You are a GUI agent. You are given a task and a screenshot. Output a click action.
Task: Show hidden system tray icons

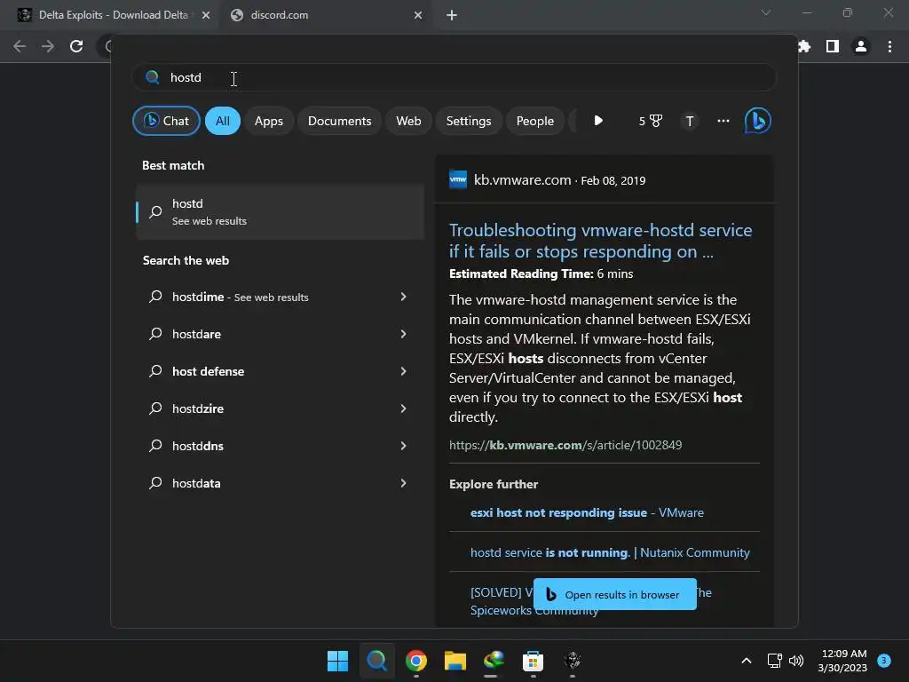click(x=747, y=661)
